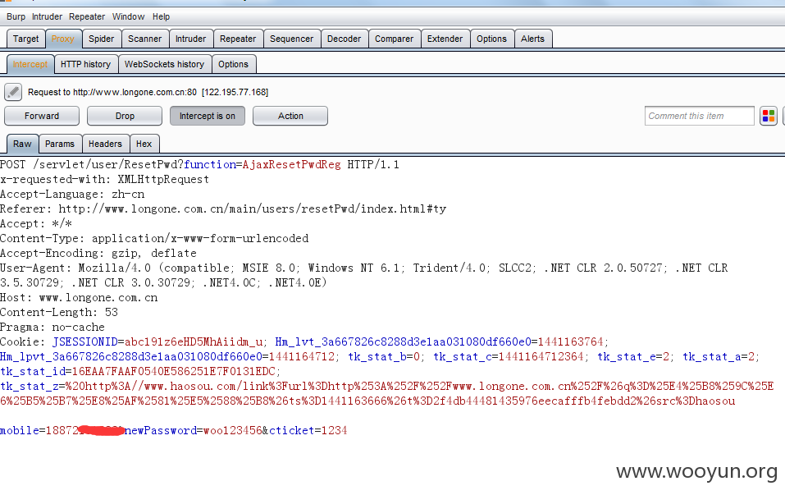
Task: Click the Pragma: no-cache line
Action: click(x=52, y=328)
